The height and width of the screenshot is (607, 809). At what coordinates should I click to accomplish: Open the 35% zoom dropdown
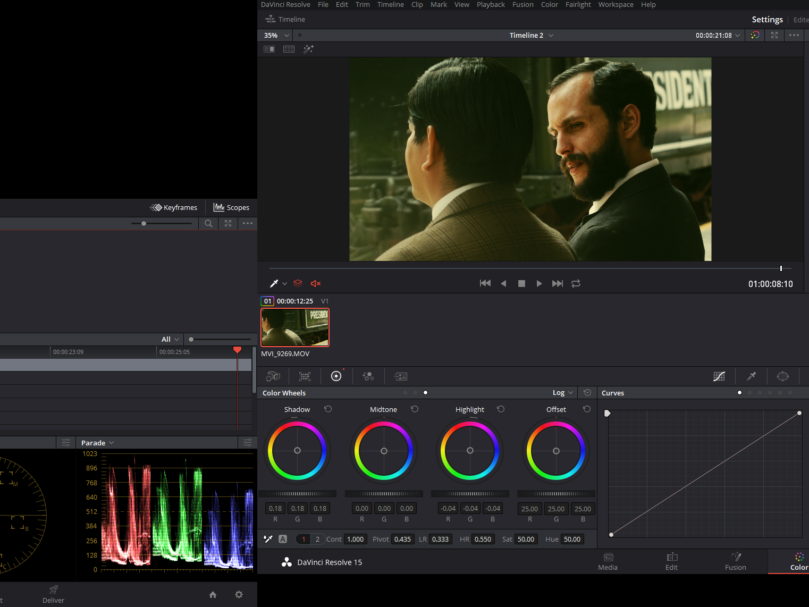(276, 35)
